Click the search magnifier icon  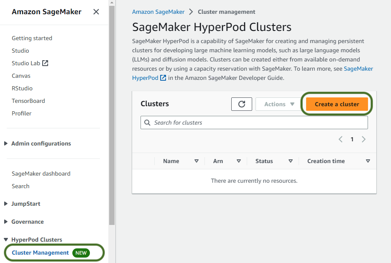click(x=147, y=123)
